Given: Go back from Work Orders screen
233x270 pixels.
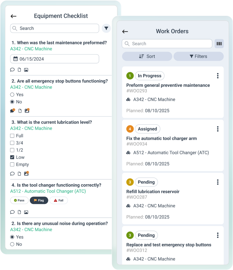Looking at the screenshot, I should click(125, 31).
